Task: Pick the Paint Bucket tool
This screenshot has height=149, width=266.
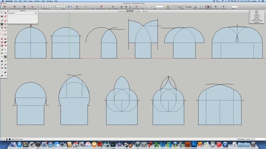Action: [2, 17]
